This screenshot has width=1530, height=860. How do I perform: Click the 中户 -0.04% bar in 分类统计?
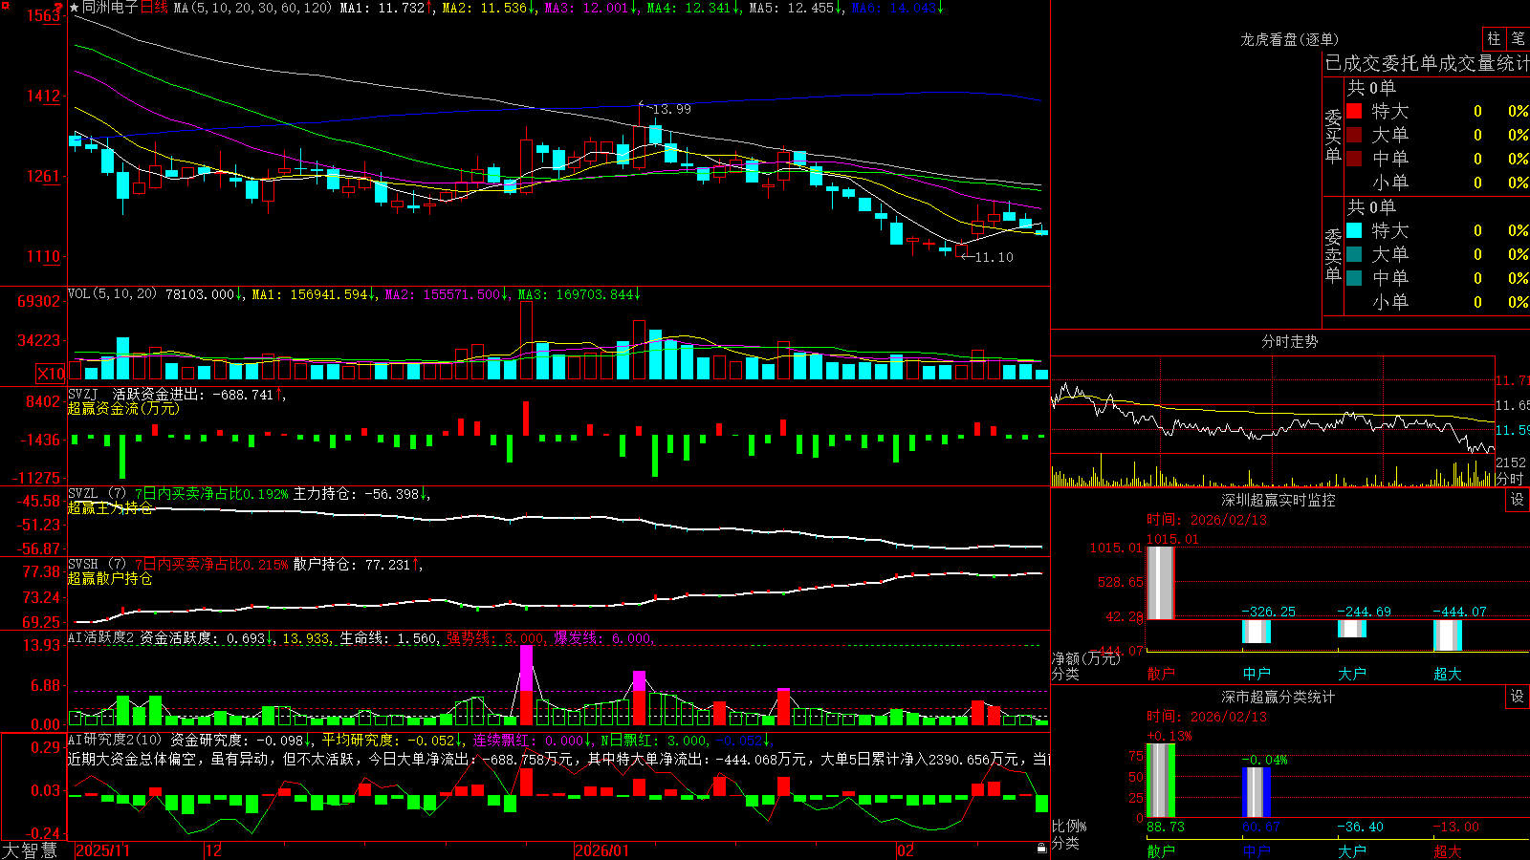[x=1257, y=792]
